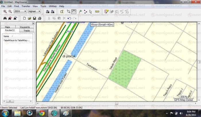Open the Transfer menu

click(26, 6)
